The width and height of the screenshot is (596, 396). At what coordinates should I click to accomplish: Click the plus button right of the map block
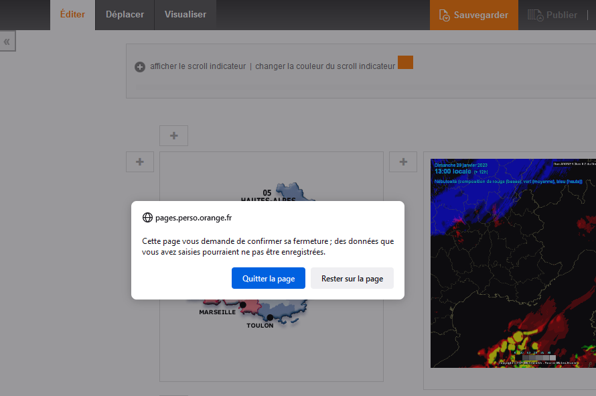coord(403,162)
